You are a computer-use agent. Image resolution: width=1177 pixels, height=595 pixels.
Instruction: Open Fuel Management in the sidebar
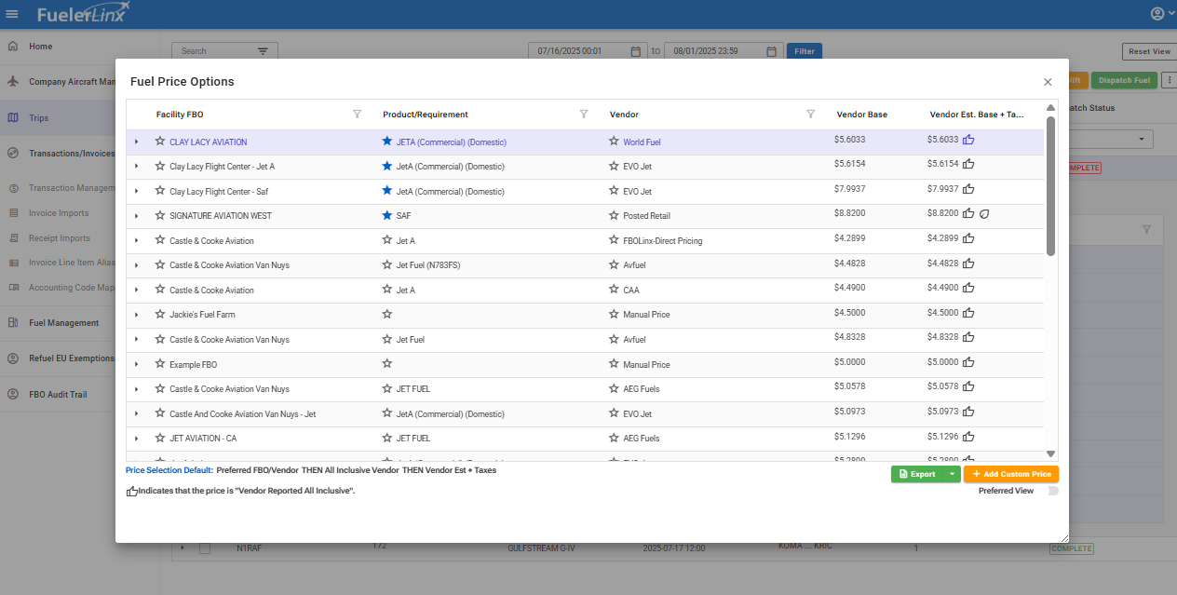[63, 323]
